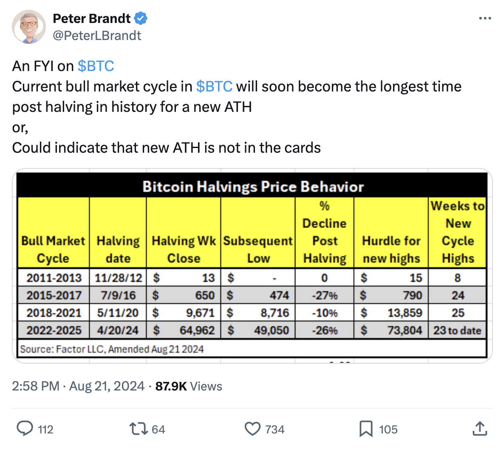
Task: Click the share upload icon
Action: click(x=480, y=429)
